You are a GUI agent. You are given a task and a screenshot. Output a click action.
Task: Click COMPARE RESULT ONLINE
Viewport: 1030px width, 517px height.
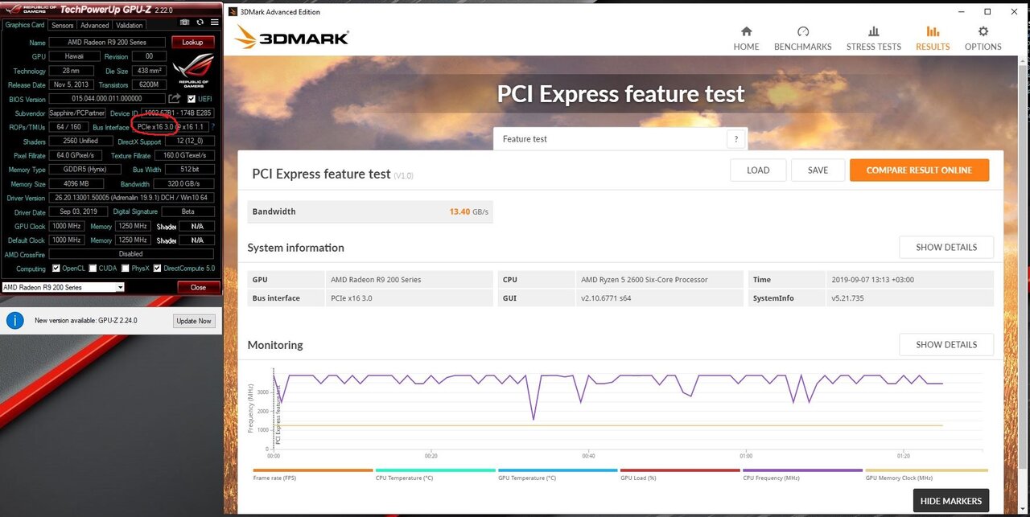click(x=919, y=170)
